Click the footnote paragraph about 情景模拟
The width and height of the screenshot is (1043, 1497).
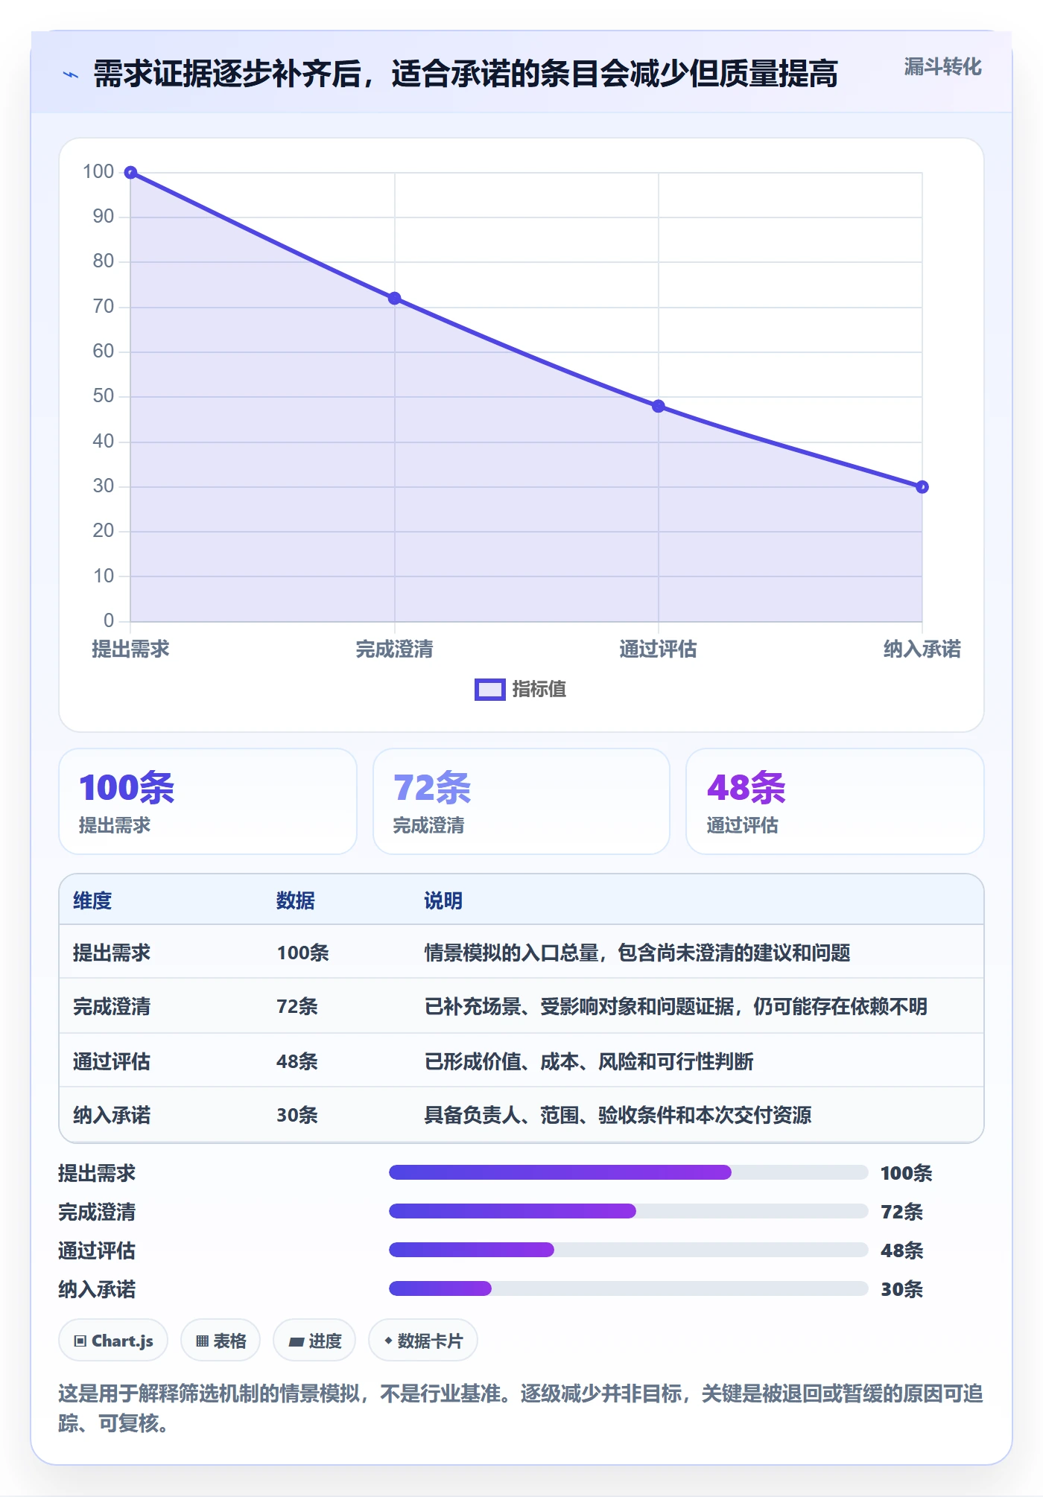[x=521, y=1408]
